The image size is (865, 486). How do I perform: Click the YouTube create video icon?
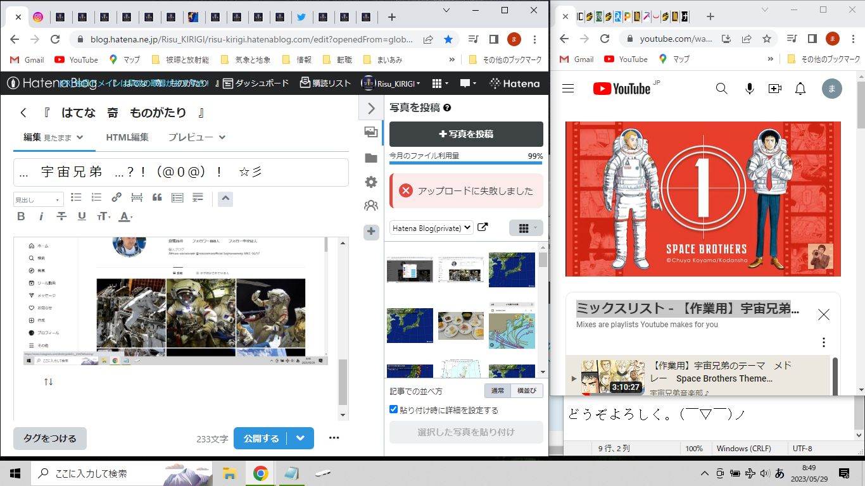[x=775, y=89]
